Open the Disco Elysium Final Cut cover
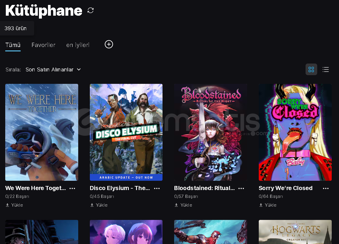The width and height of the screenshot is (339, 244). pos(126,132)
